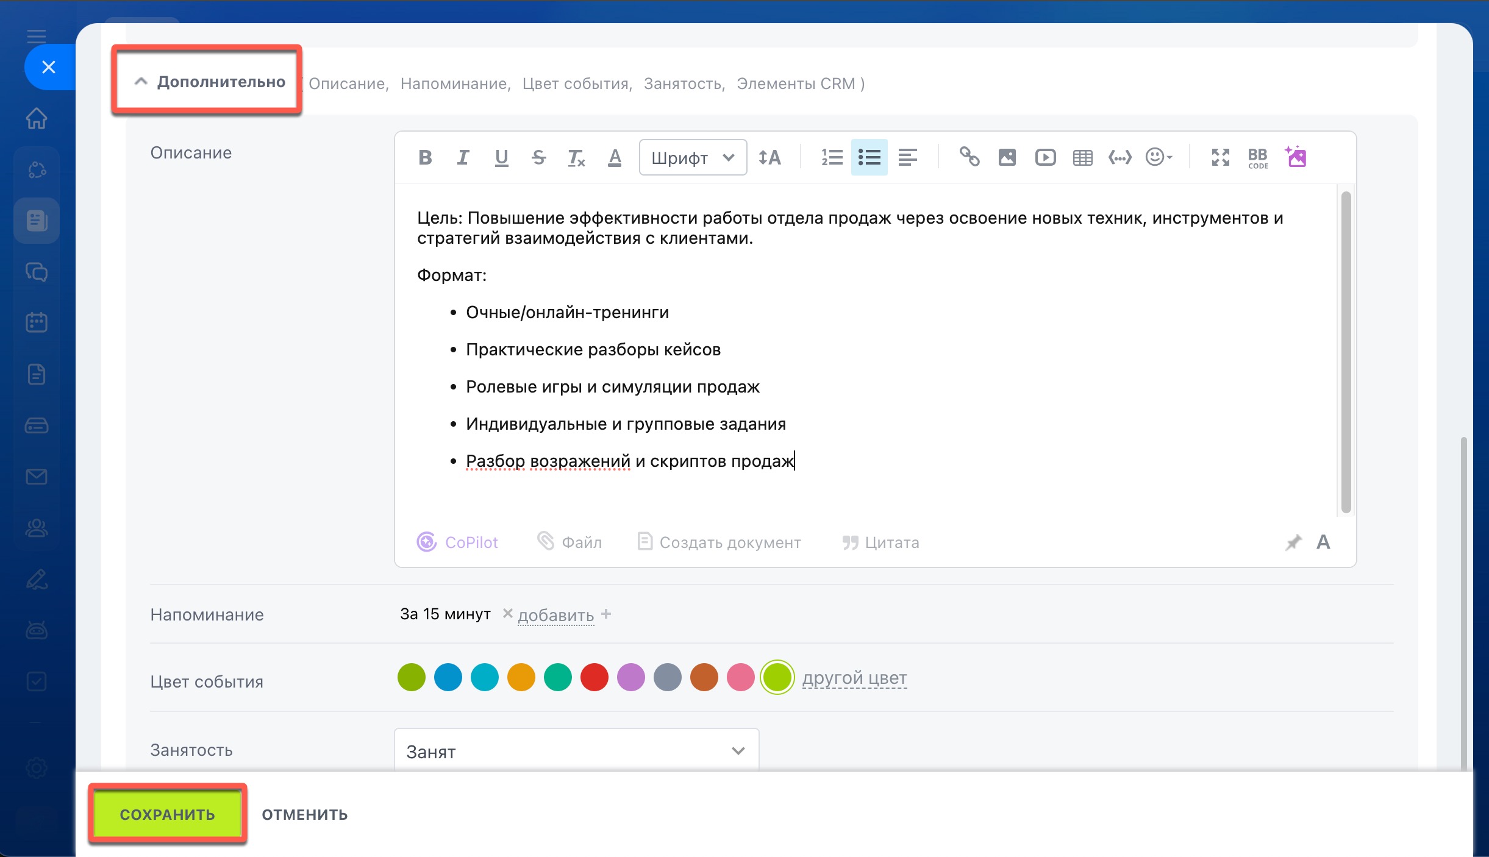Open documents in left sidebar
This screenshot has height=857, width=1489.
[x=37, y=374]
